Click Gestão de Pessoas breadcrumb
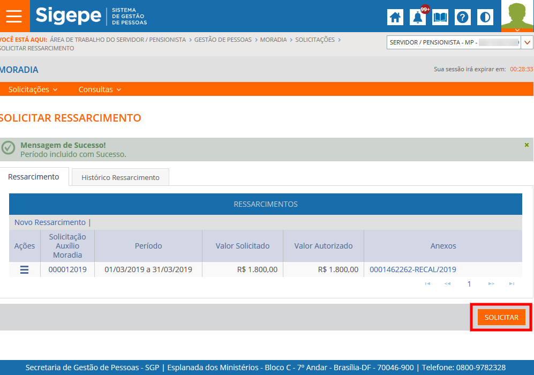534x375 pixels. 223,40
